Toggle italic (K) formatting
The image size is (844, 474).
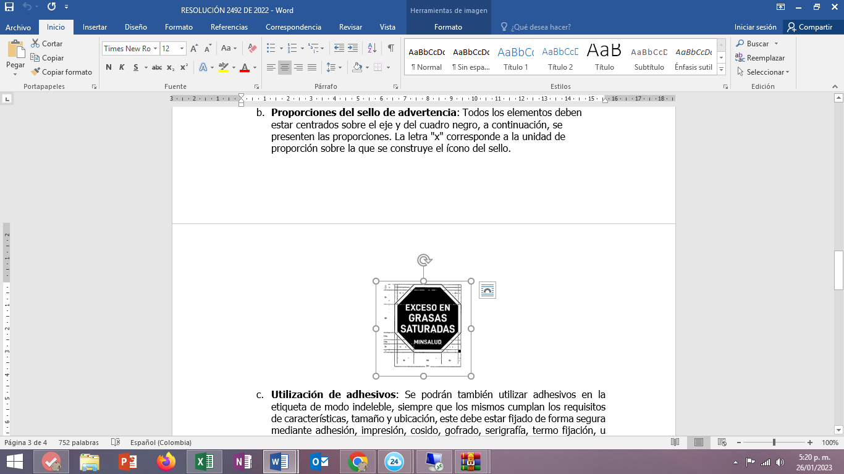click(122, 67)
